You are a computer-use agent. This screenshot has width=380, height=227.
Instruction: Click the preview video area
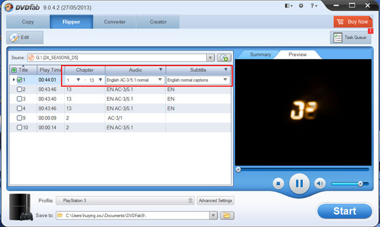click(x=303, y=112)
